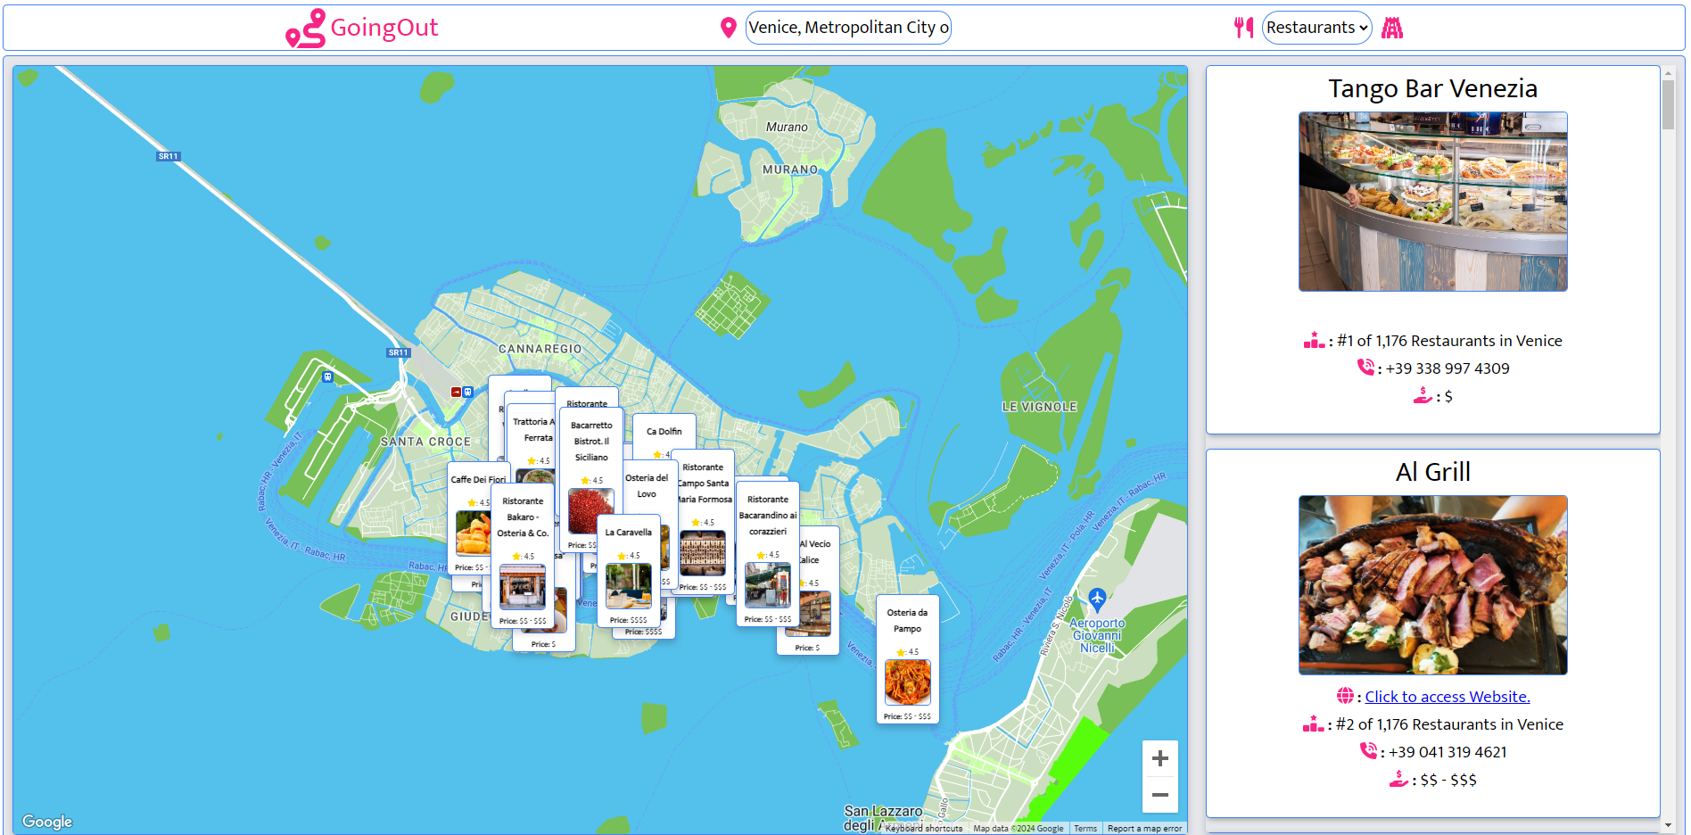Click the train station icon on map
The width and height of the screenshot is (1691, 835).
pyautogui.click(x=467, y=392)
